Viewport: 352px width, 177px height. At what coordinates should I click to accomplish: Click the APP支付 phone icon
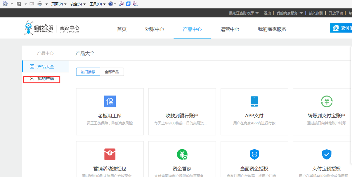coord(254,101)
